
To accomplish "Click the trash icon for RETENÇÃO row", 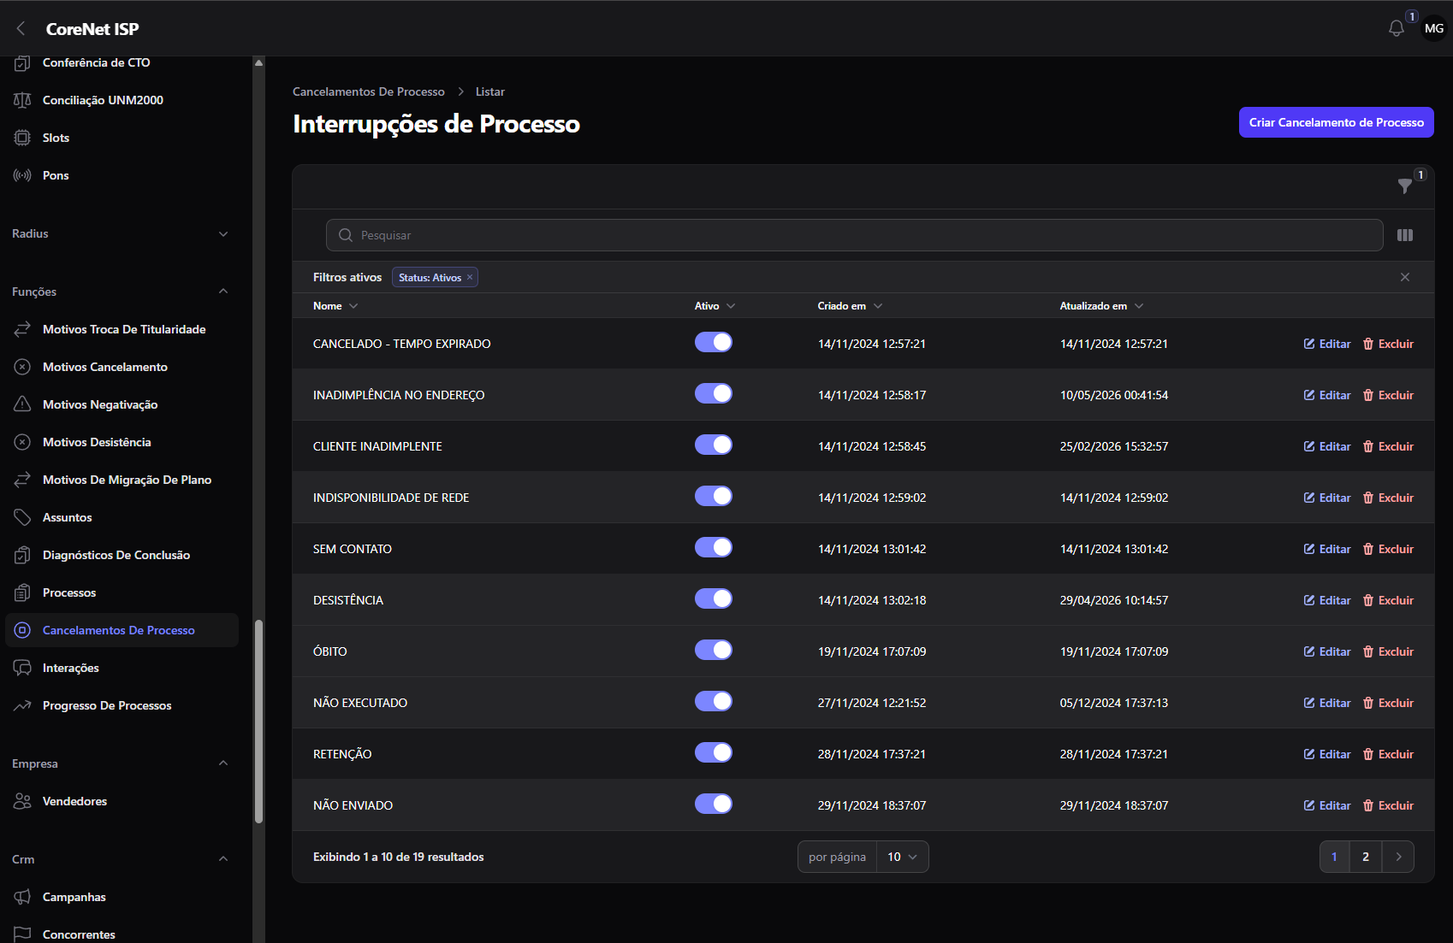I will tap(1368, 754).
